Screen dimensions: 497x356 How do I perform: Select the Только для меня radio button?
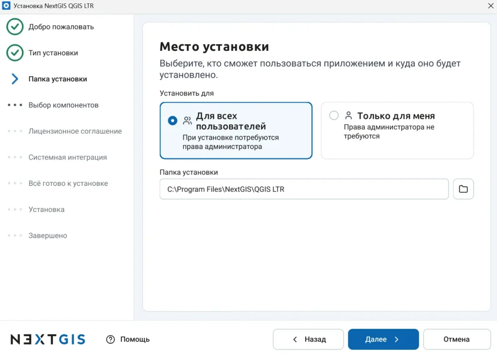click(334, 115)
